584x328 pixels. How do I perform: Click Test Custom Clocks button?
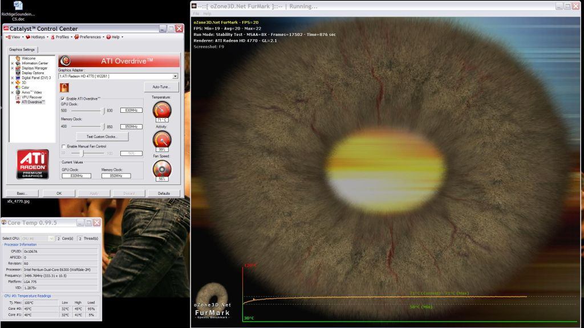102,137
